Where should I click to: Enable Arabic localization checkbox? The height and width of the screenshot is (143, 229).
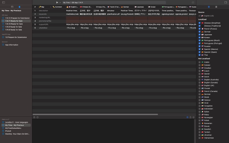click(200, 62)
